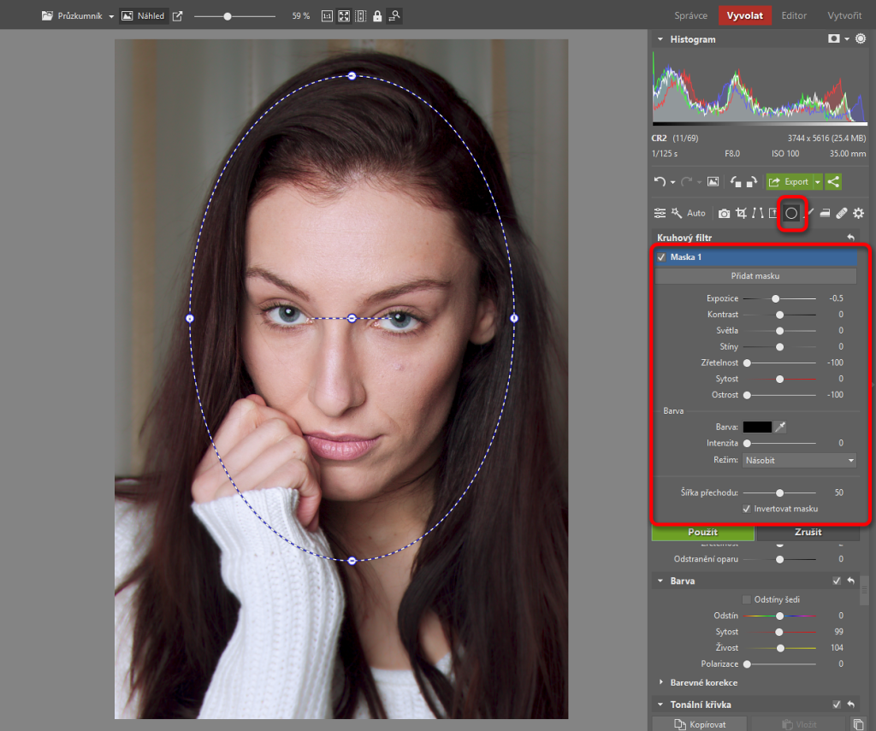The height and width of the screenshot is (731, 876).
Task: Rotate the photo right
Action: coord(752,181)
